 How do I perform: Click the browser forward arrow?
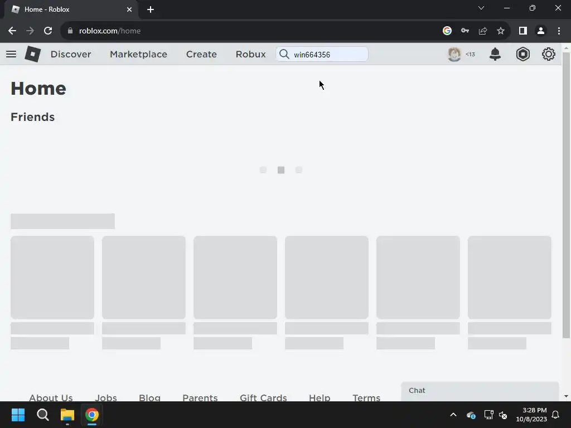tap(30, 31)
